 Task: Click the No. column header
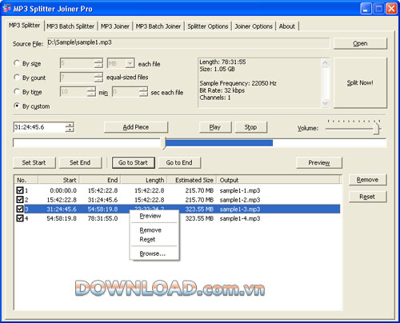coord(26,180)
